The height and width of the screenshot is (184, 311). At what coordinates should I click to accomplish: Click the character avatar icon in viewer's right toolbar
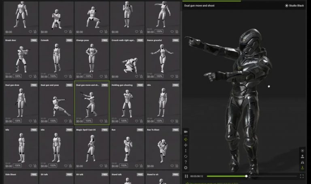pyautogui.click(x=302, y=156)
